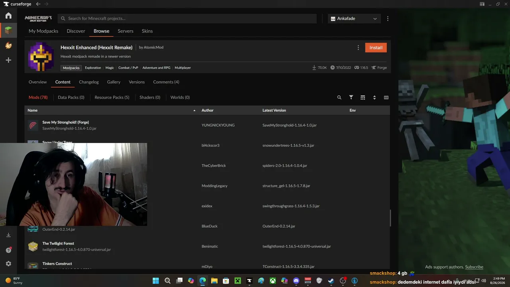510x287 pixels.
Task: Open the Hexxit Enhanced modpack logo
Action: [41, 57]
